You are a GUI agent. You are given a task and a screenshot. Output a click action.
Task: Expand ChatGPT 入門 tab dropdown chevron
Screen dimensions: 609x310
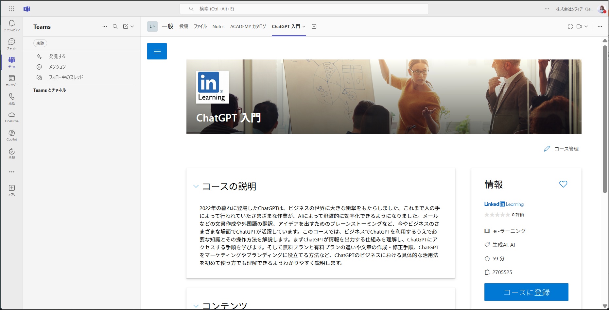tap(304, 26)
